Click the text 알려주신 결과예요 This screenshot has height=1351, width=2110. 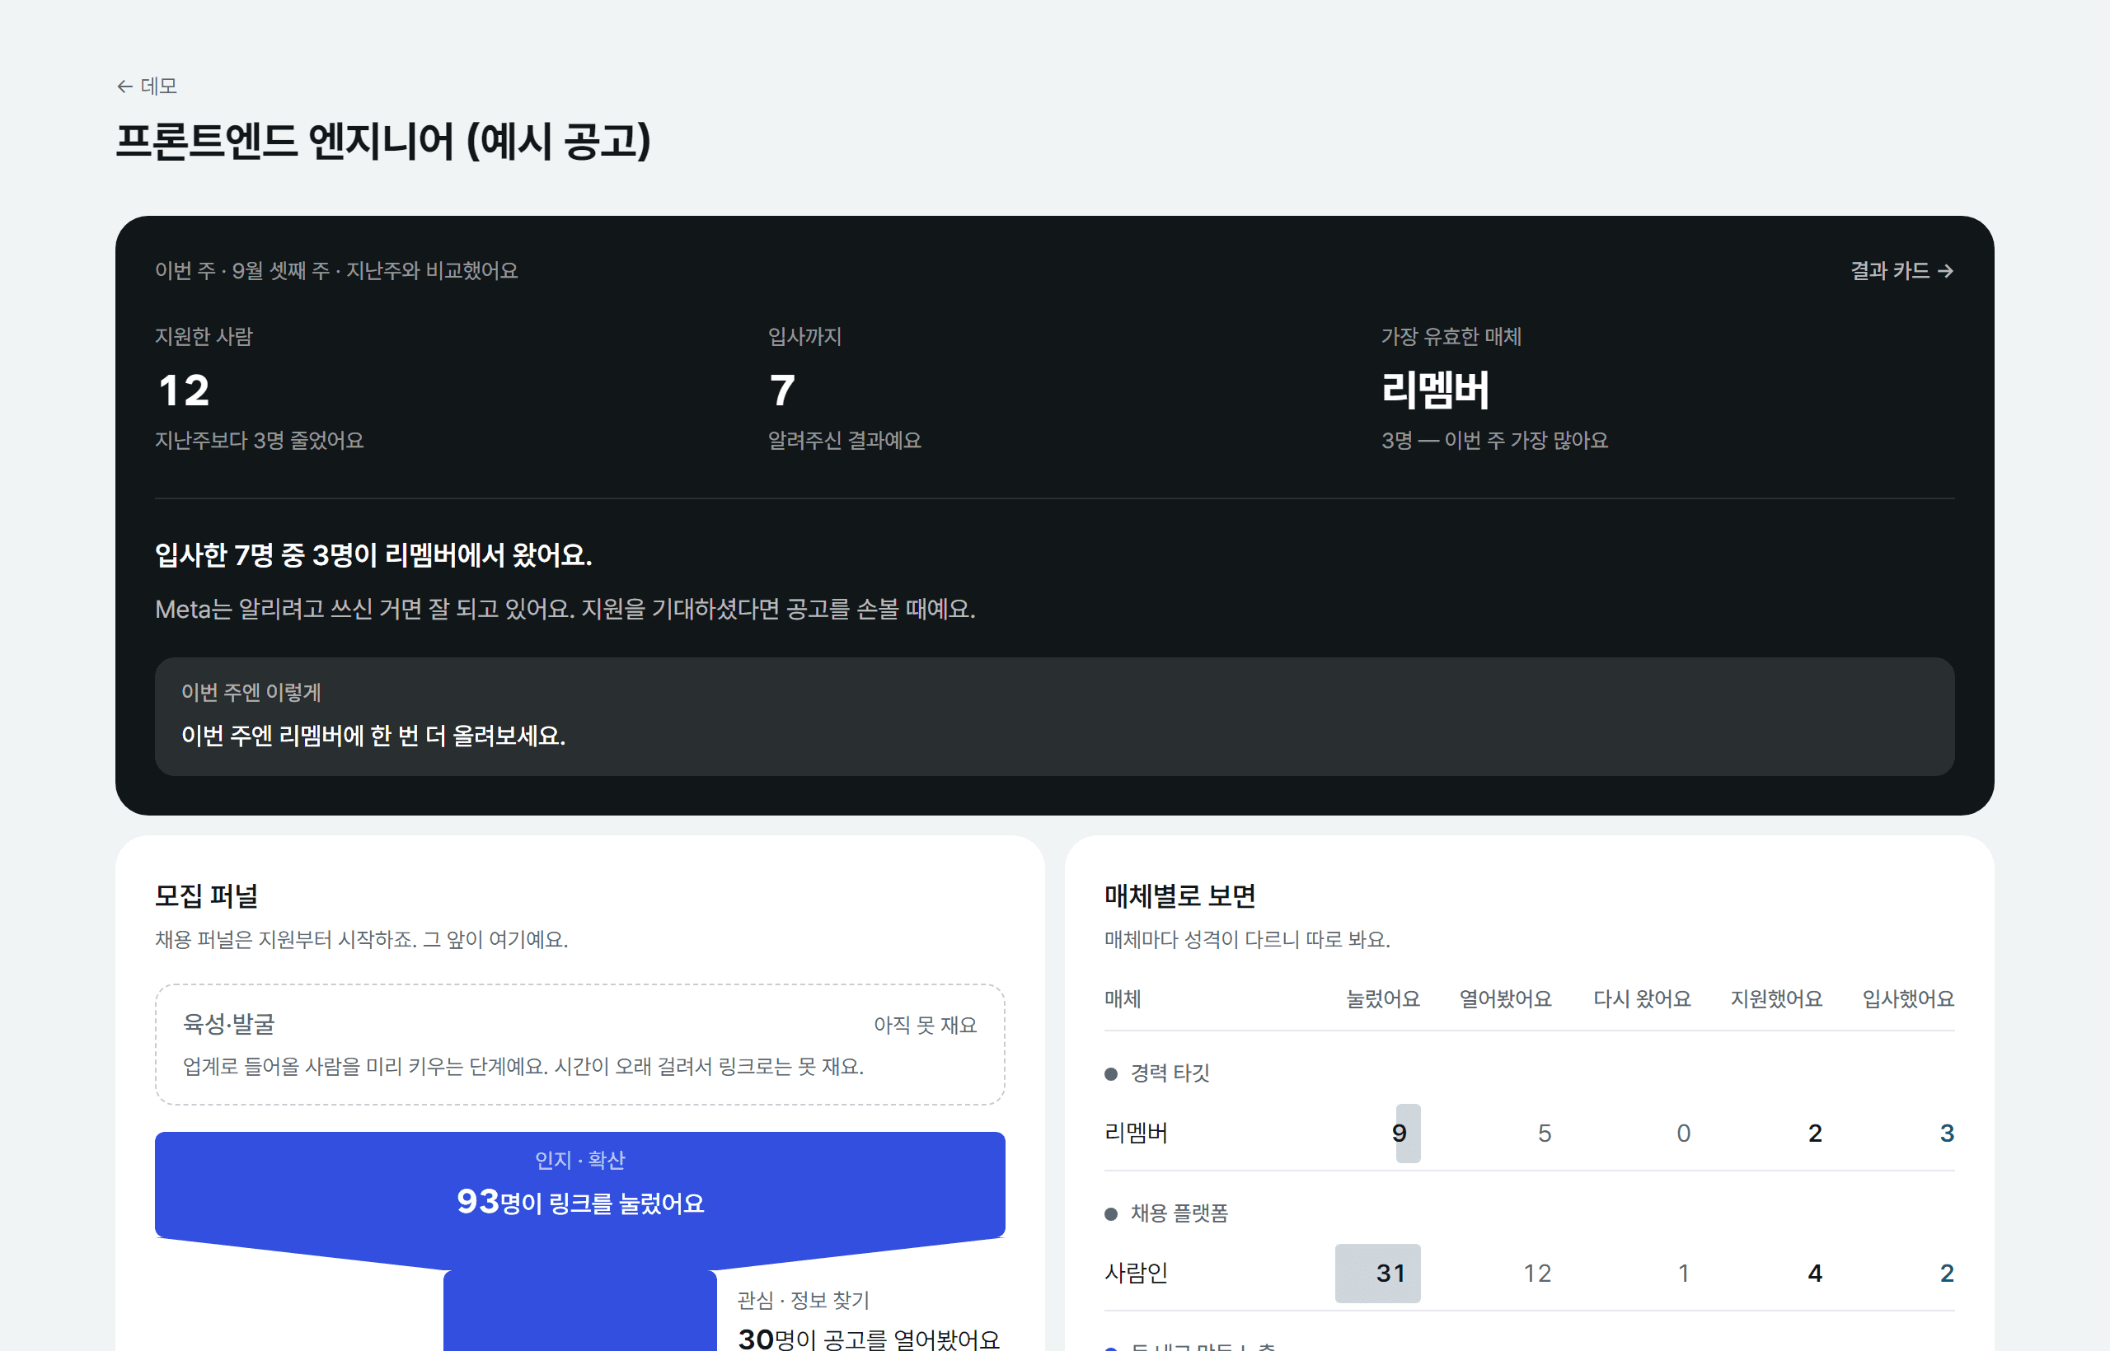pos(844,441)
